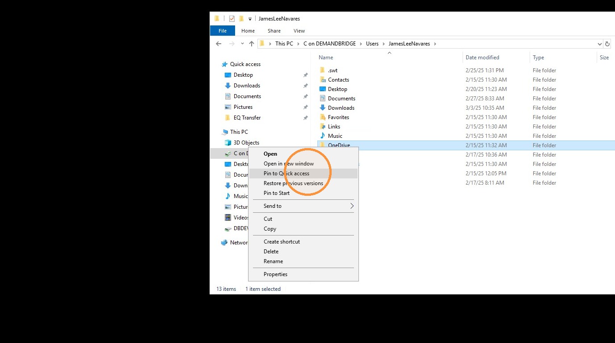Expand Send to submenu arrow

coord(352,206)
